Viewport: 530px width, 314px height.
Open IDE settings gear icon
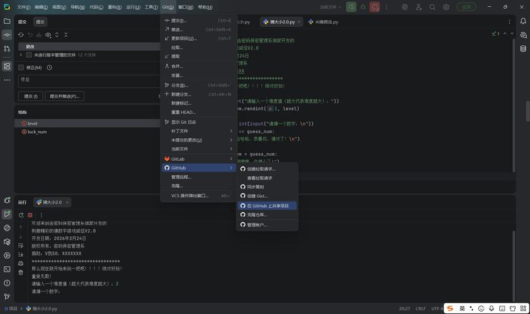pos(446,7)
